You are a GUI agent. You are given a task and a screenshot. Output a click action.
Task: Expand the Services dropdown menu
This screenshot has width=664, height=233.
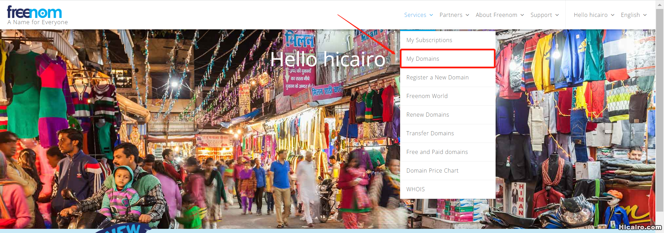tap(415, 15)
